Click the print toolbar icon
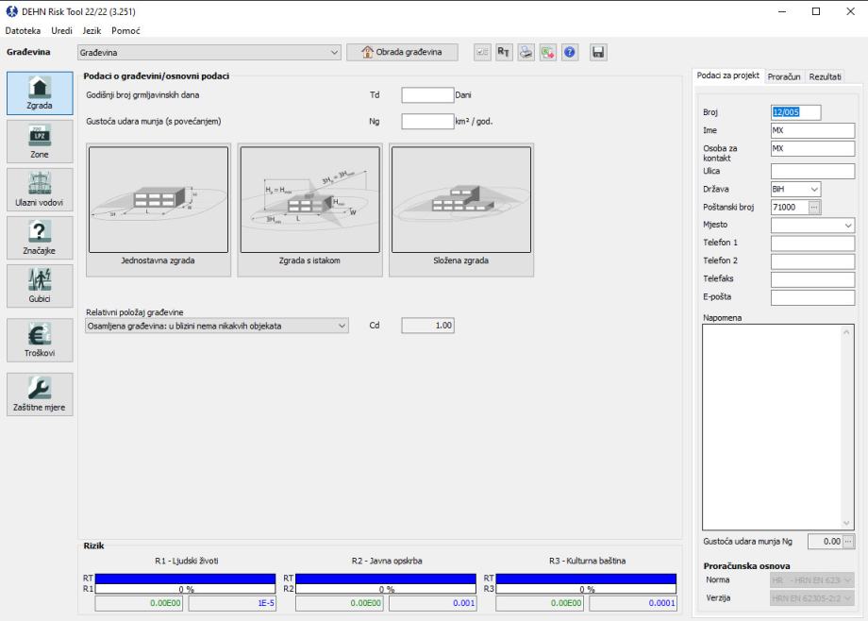This screenshot has height=621, width=868. tap(526, 52)
